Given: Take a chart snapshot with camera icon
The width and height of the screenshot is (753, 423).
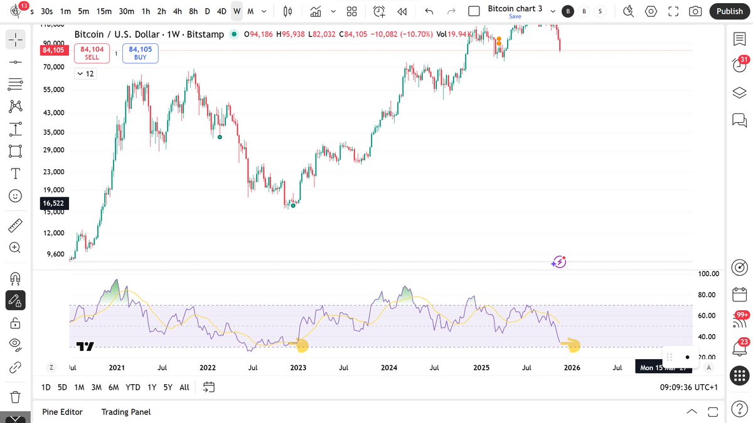Looking at the screenshot, I should [695, 11].
